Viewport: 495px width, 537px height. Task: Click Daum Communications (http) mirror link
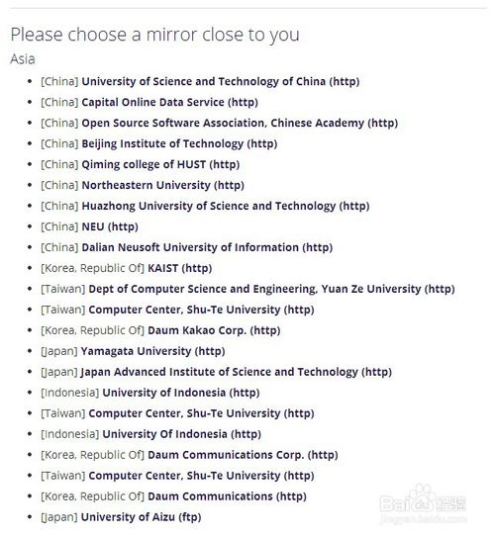227,496
